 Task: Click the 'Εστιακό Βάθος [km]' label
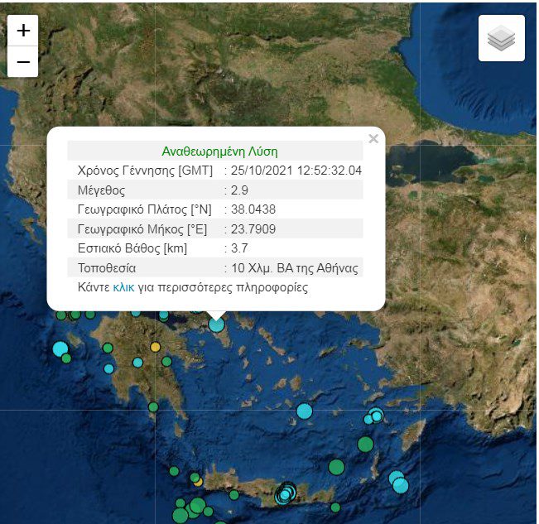point(132,248)
